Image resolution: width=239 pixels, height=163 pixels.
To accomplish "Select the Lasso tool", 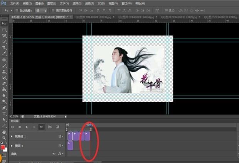I will [4, 36].
